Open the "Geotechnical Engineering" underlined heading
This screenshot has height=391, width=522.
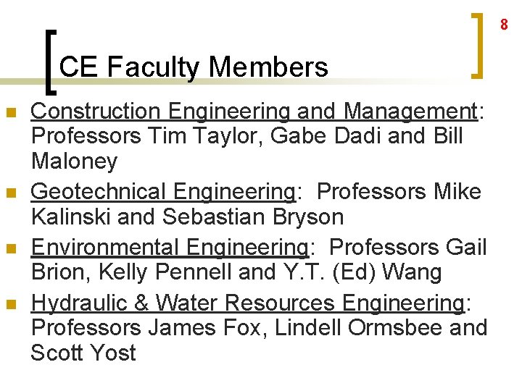tap(163, 192)
